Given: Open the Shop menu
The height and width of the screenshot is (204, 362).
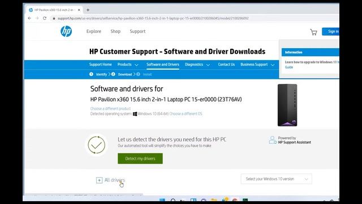Looking at the screenshot, I should (x=115, y=31).
